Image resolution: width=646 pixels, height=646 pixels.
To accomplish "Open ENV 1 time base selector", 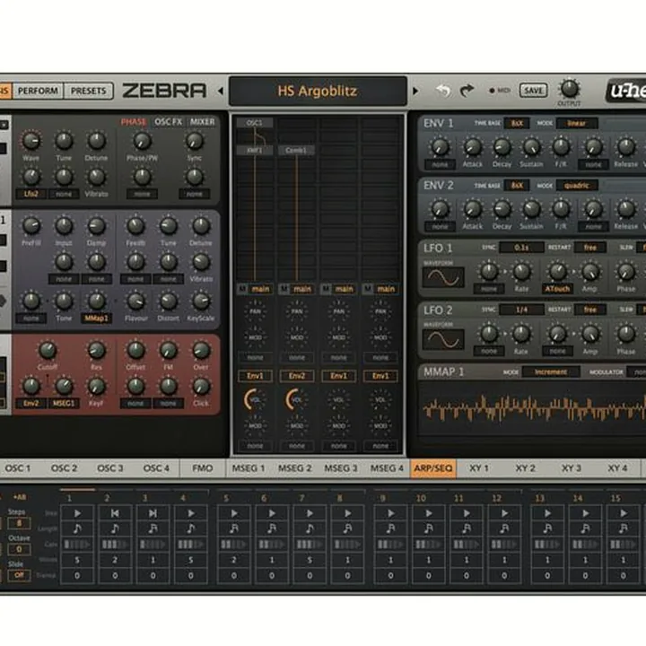I will [x=517, y=123].
